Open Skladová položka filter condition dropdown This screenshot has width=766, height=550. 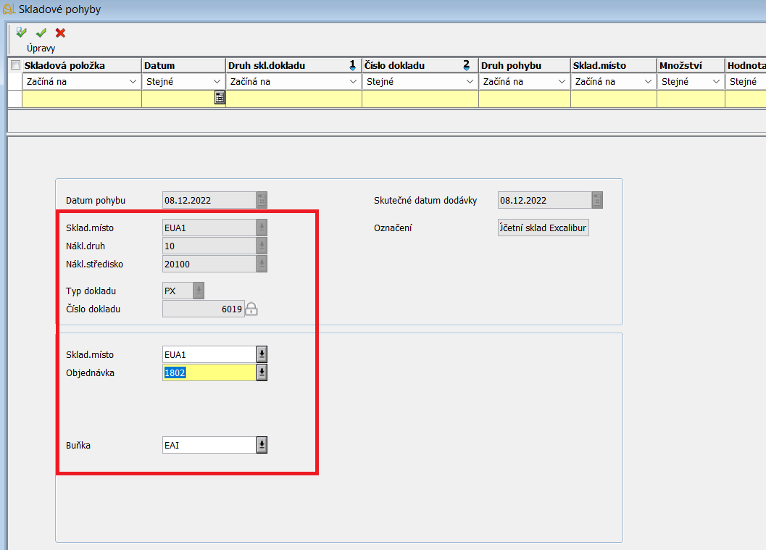point(133,82)
